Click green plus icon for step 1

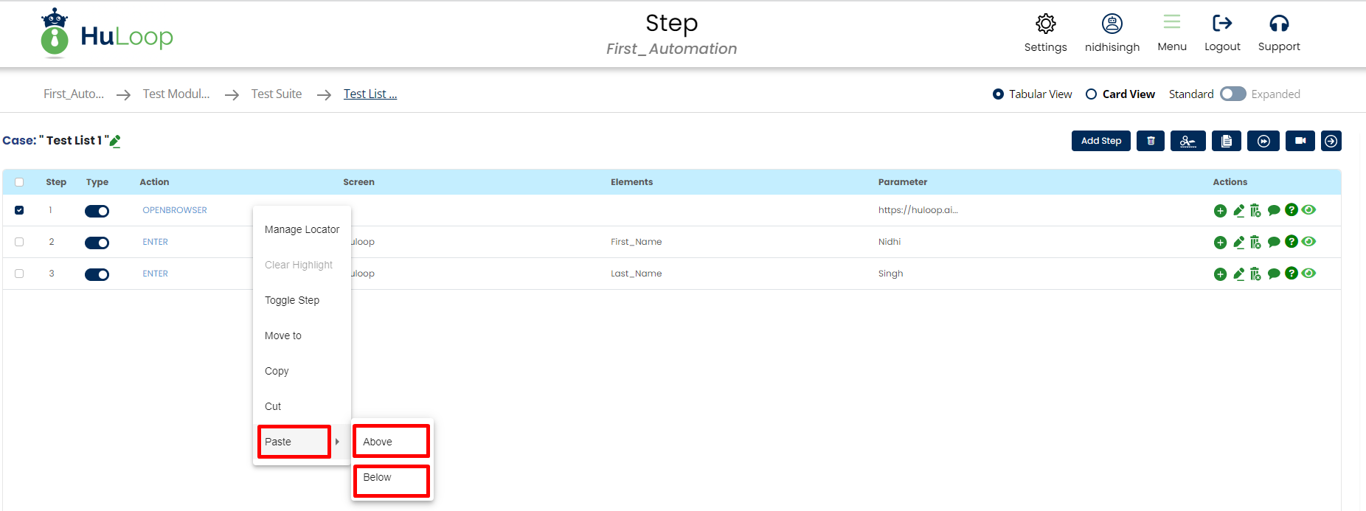coord(1220,211)
